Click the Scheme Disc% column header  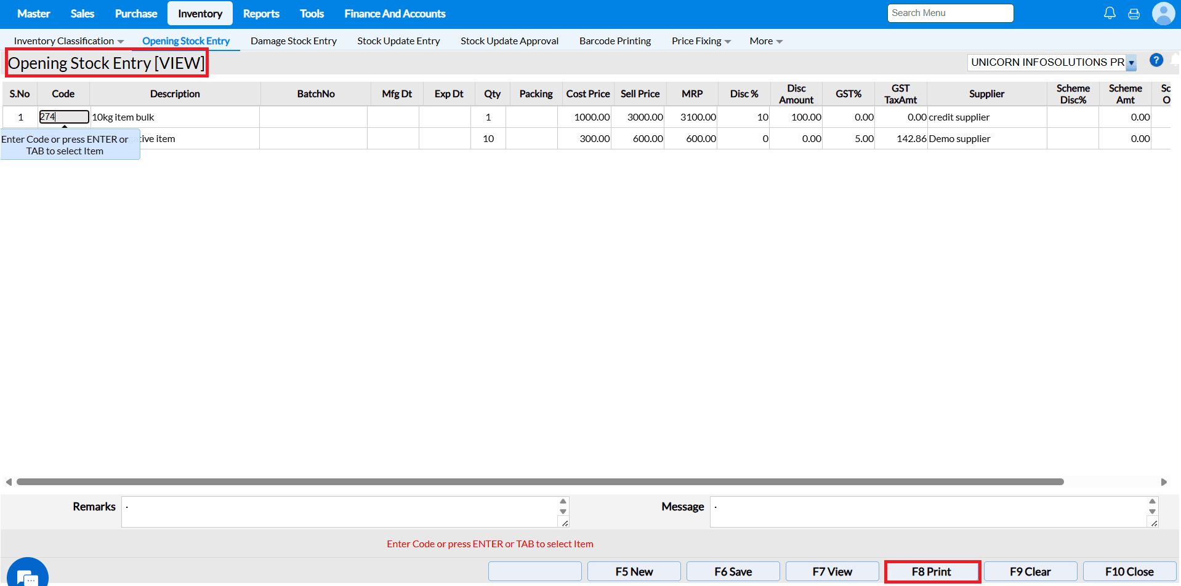point(1073,94)
